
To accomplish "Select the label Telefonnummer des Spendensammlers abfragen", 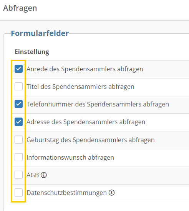I will pyautogui.click(x=98, y=105).
